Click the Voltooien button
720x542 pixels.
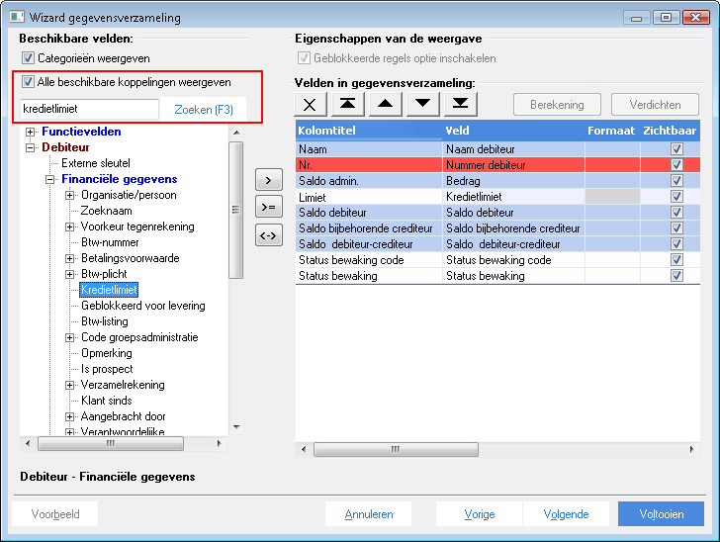tap(662, 514)
